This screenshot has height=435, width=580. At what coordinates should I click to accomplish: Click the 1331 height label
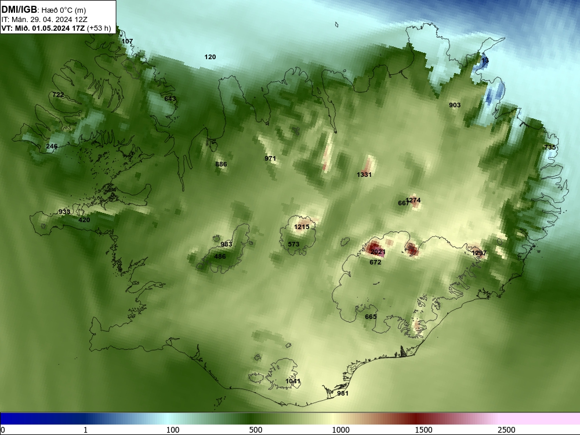[364, 175]
